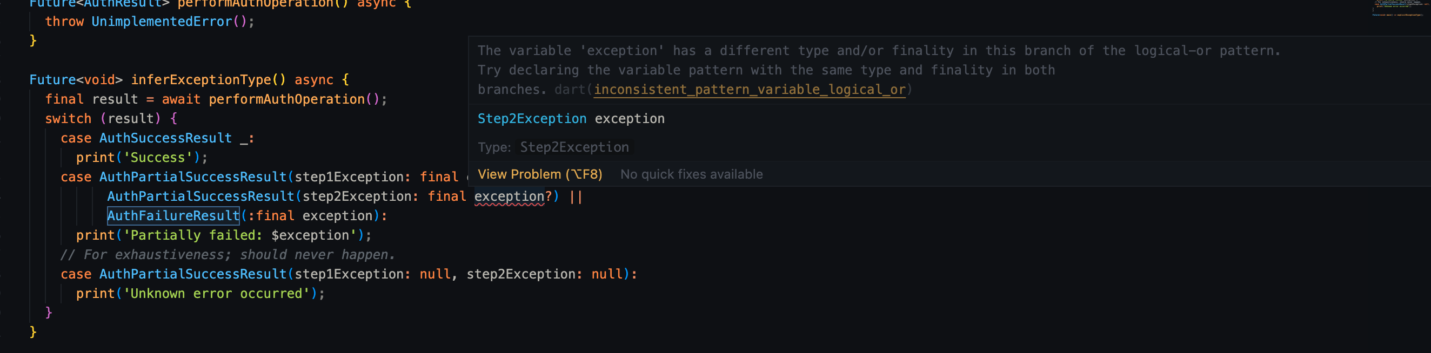Click the exhaustiveness comment line
The image size is (1431, 353).
click(228, 254)
